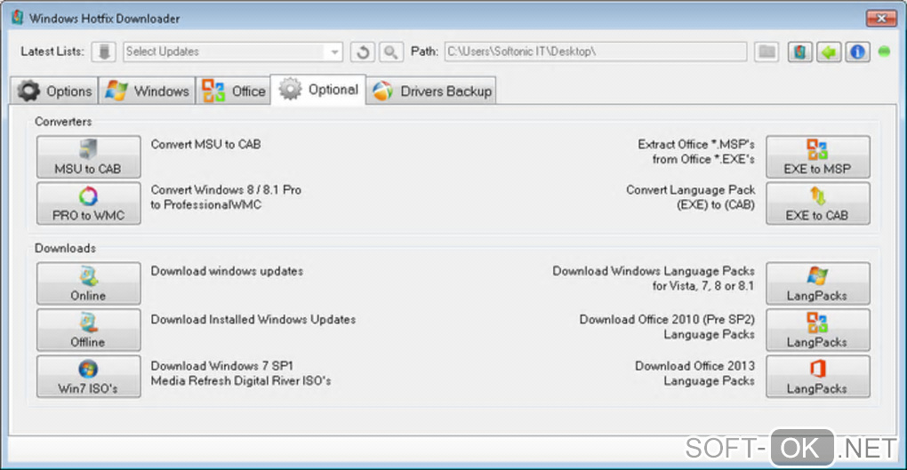
Task: Click the app icon in title bar
Action: click(18, 18)
